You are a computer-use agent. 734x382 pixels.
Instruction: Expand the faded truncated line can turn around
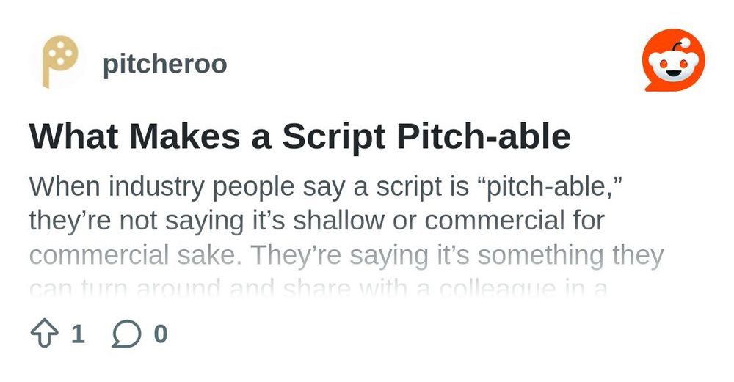click(319, 287)
